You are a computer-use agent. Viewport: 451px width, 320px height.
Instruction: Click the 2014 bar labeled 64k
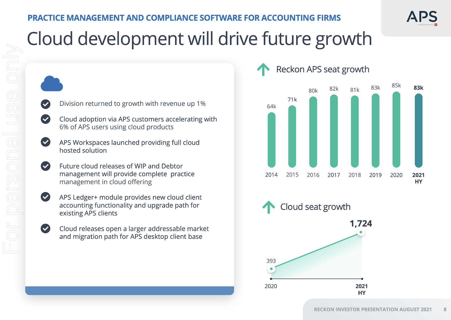pos(271,140)
